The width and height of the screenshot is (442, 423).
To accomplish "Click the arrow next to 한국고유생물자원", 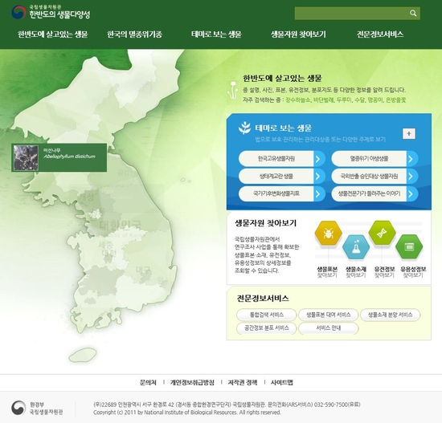I will (319, 159).
